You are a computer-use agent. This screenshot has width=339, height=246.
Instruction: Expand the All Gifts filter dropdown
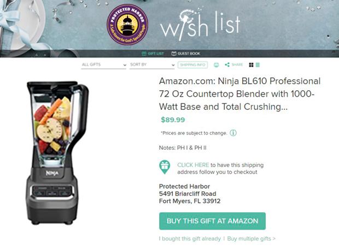click(x=103, y=65)
